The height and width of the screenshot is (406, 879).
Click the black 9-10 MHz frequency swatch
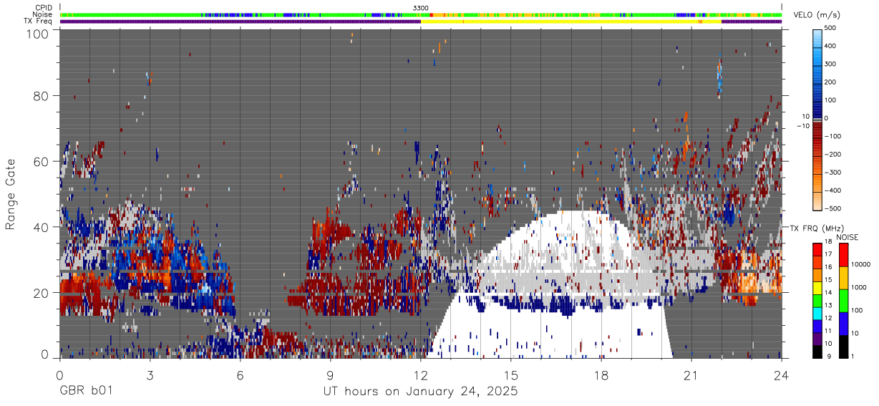point(817,352)
